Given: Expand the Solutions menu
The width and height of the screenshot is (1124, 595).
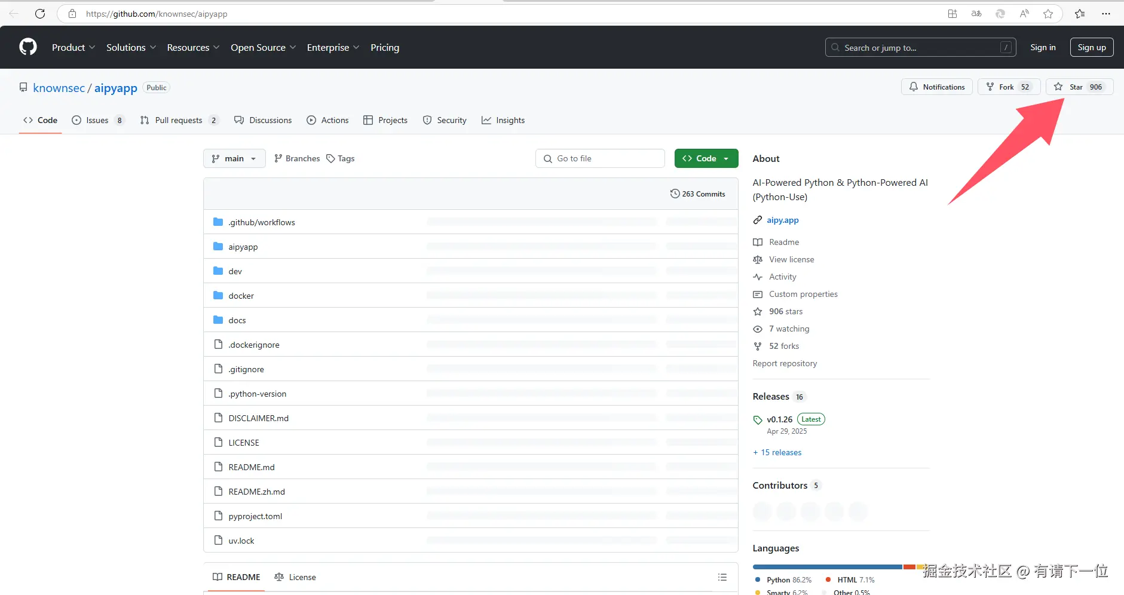Looking at the screenshot, I should click(131, 47).
